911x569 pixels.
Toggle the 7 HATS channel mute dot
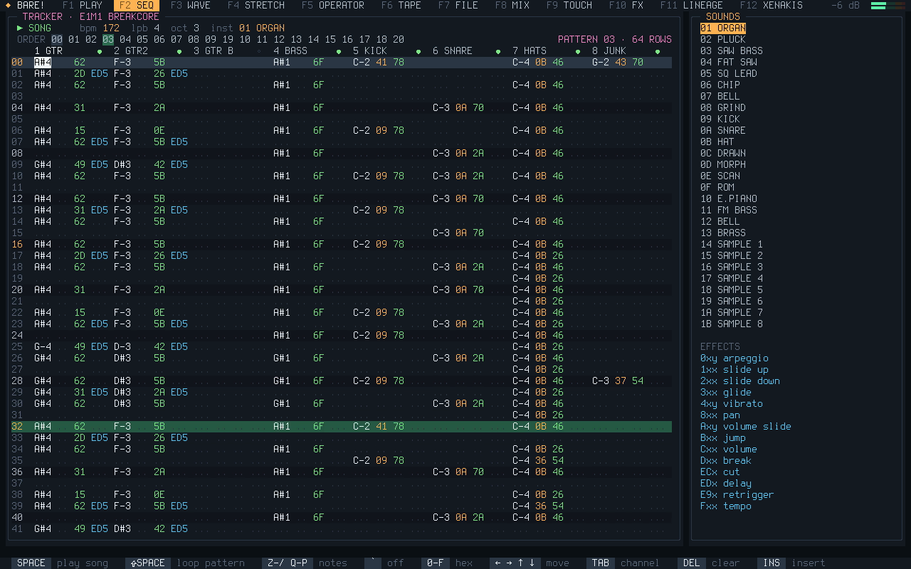[x=578, y=51]
